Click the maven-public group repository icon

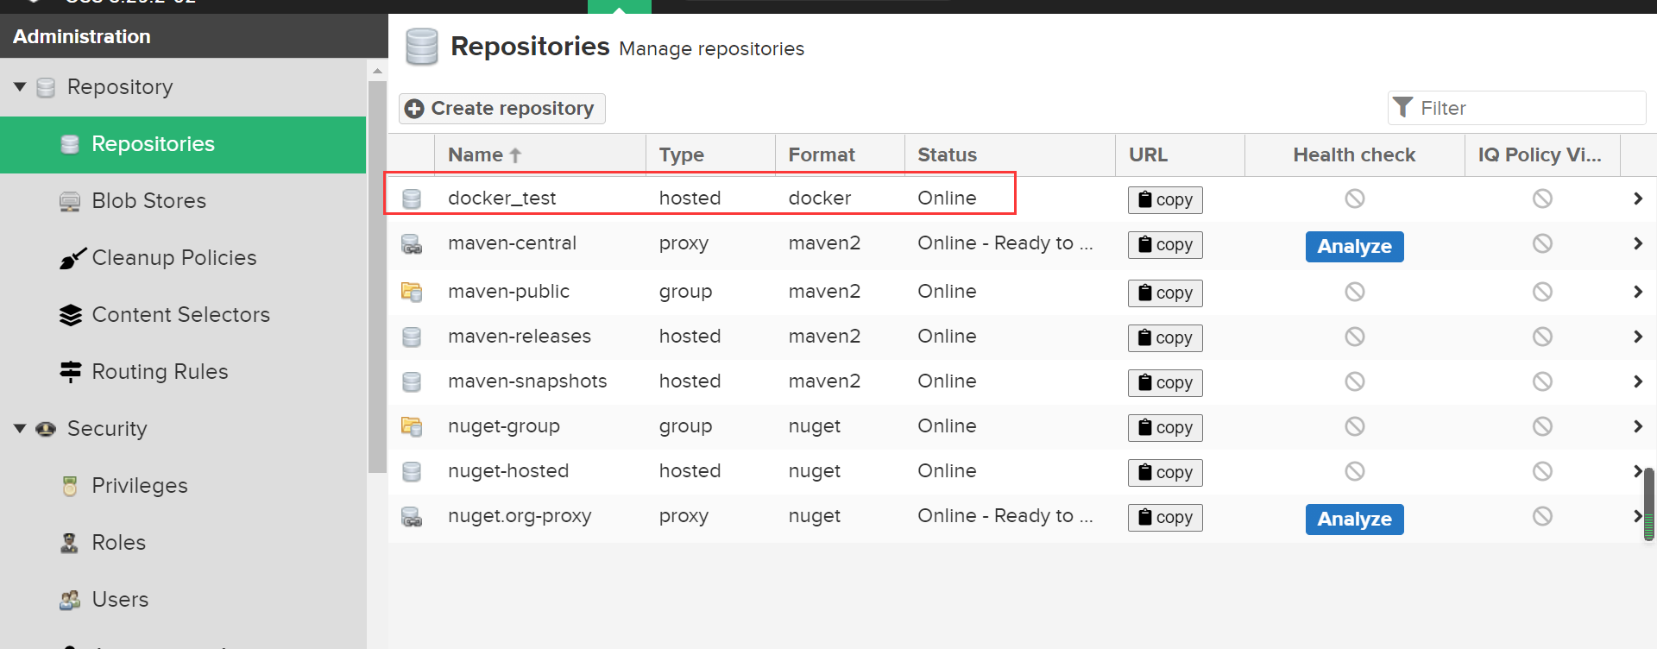pyautogui.click(x=412, y=292)
